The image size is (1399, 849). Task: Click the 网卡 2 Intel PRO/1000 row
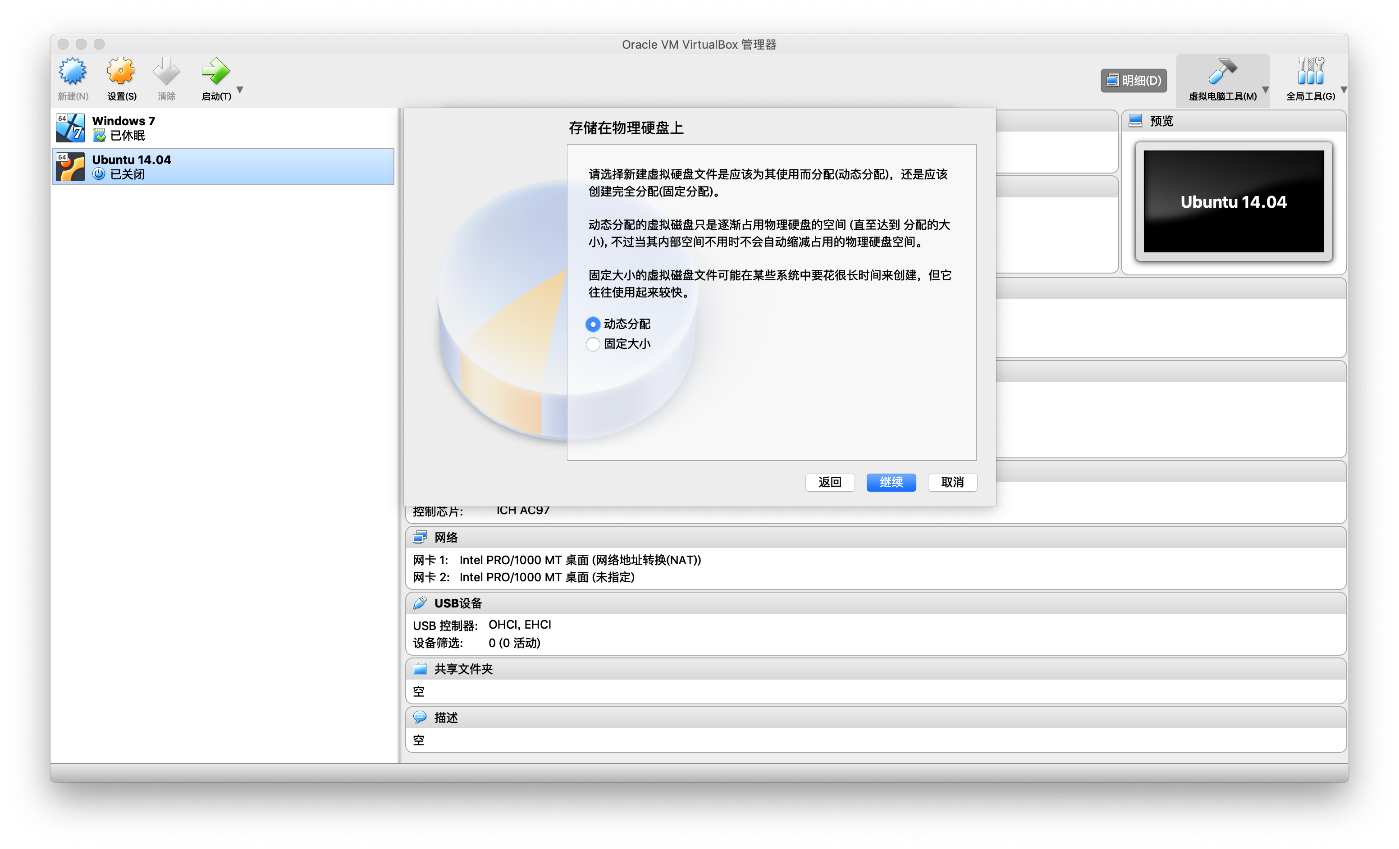523,577
